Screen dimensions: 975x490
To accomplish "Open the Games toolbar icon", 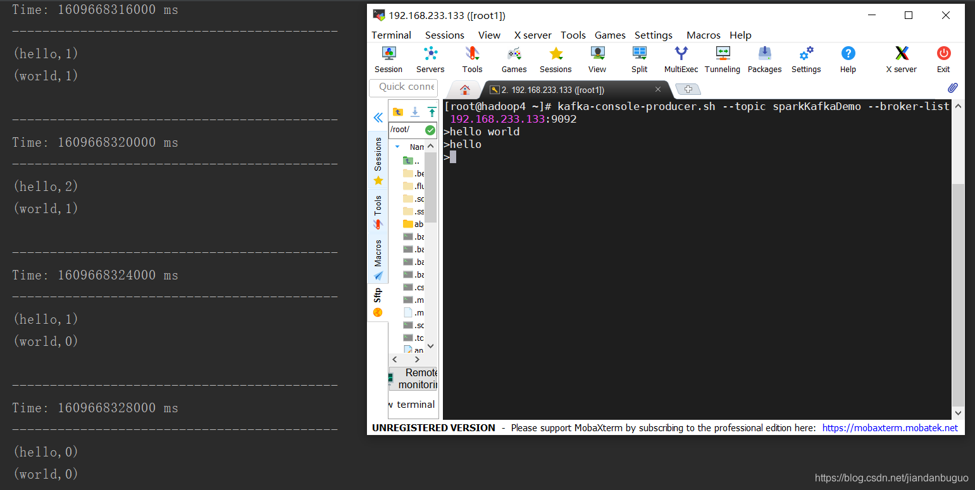I will coord(514,59).
